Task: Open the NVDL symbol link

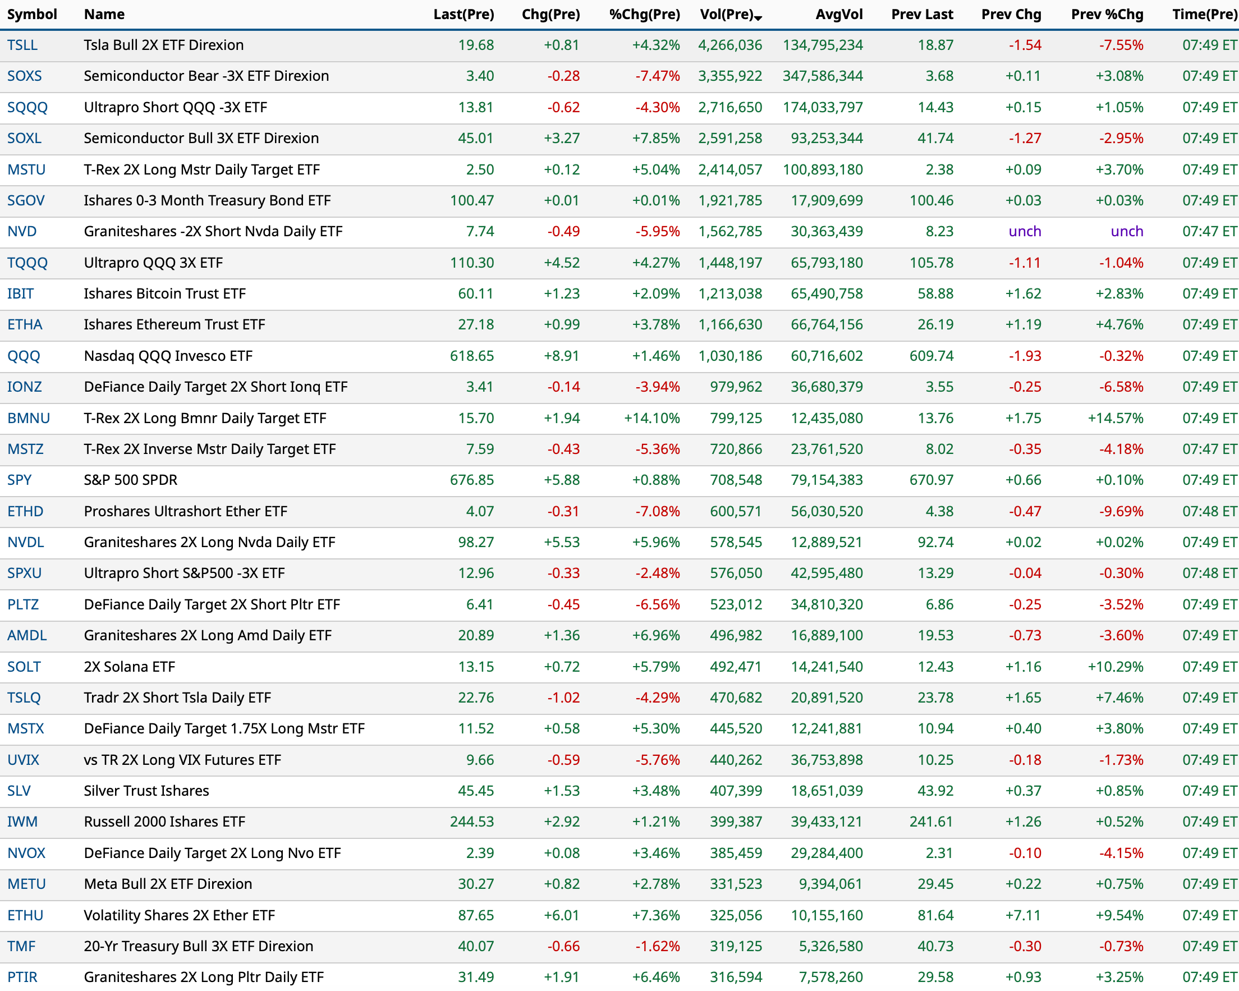Action: click(x=25, y=542)
